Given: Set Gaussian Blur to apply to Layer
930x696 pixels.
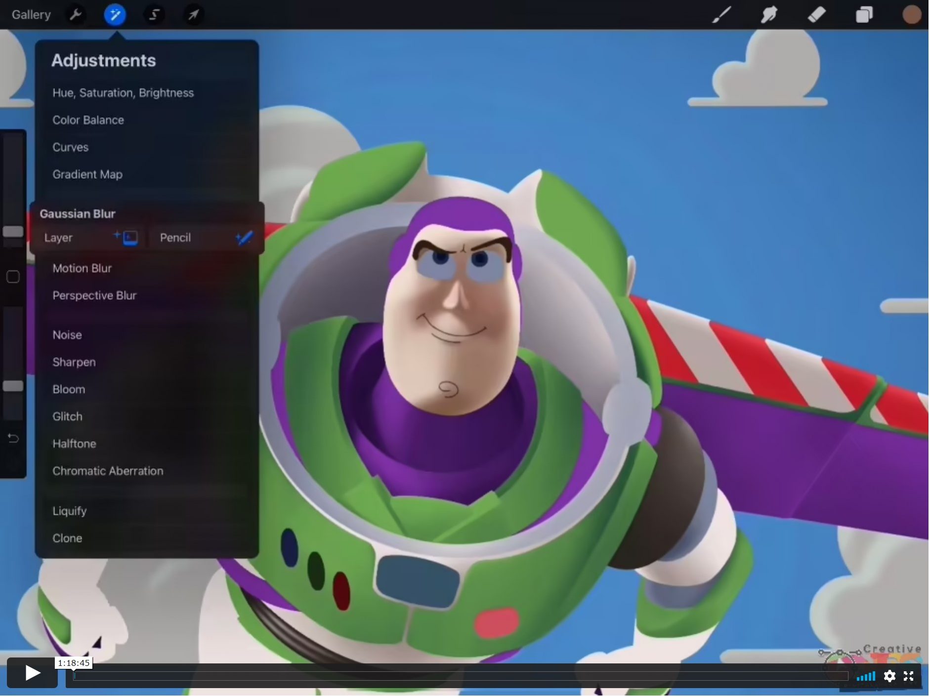Looking at the screenshot, I should 89,238.
